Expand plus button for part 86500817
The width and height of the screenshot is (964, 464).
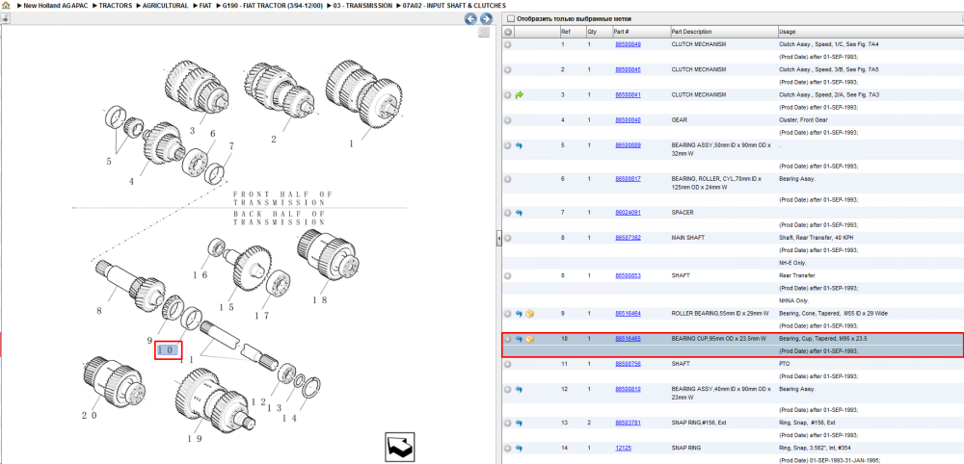[x=508, y=179]
